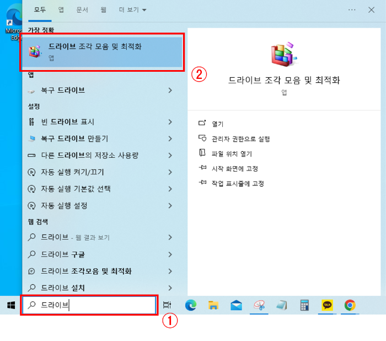
Task: Click 열기 to open the app
Action: [x=218, y=124]
